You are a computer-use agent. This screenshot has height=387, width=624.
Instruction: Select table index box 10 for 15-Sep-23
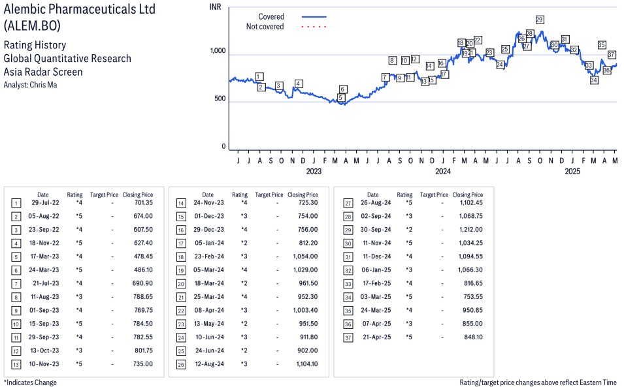pos(16,324)
